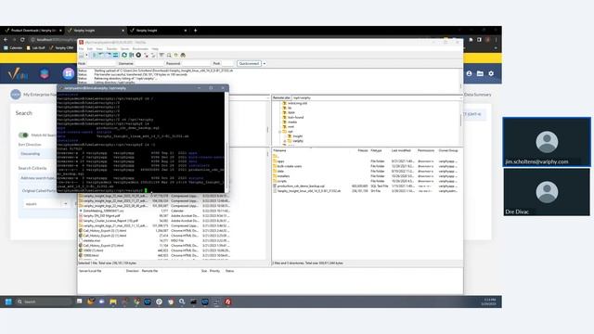Screen dimensions: 594x334
Task: Switch to FileZilla via red taskbar icon
Action: tap(227, 302)
